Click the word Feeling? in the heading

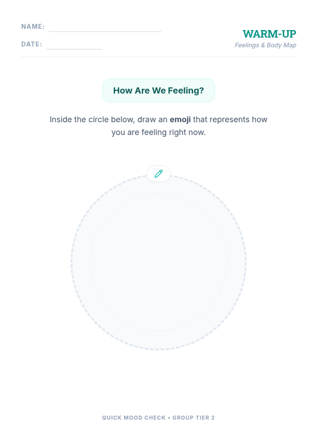pyautogui.click(x=186, y=90)
